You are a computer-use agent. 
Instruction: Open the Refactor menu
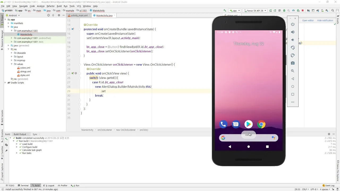(x=50, y=6)
